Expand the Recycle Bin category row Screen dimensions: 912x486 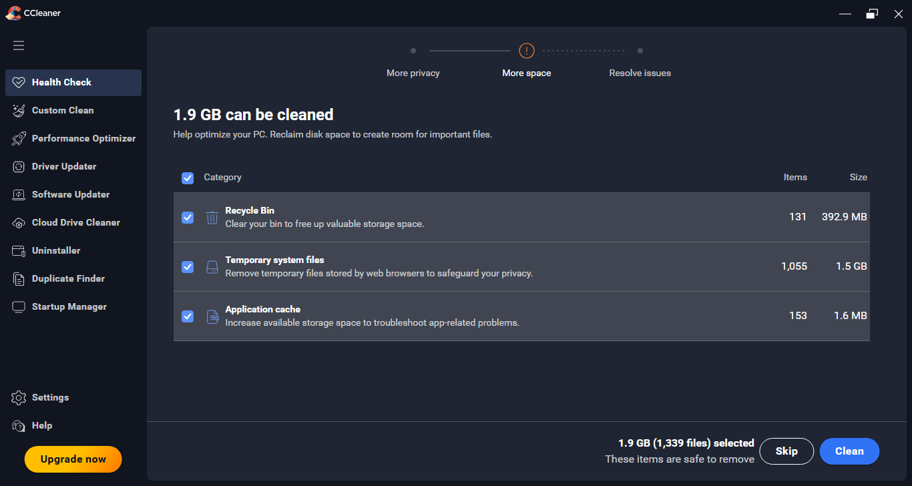coord(467,218)
